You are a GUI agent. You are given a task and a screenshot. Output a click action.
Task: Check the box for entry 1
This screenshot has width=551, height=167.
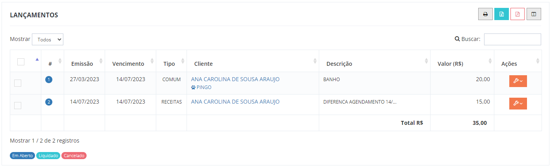[18, 83]
